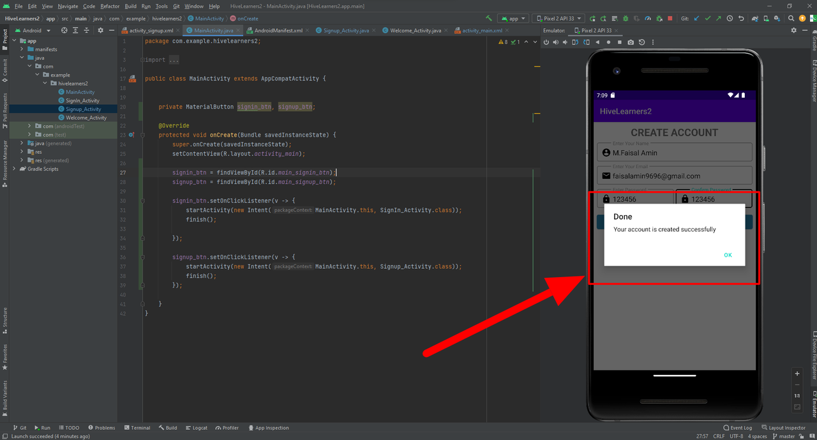This screenshot has height=440, width=817.
Task: Click the CRLF line separator indicator
Action: coord(718,436)
